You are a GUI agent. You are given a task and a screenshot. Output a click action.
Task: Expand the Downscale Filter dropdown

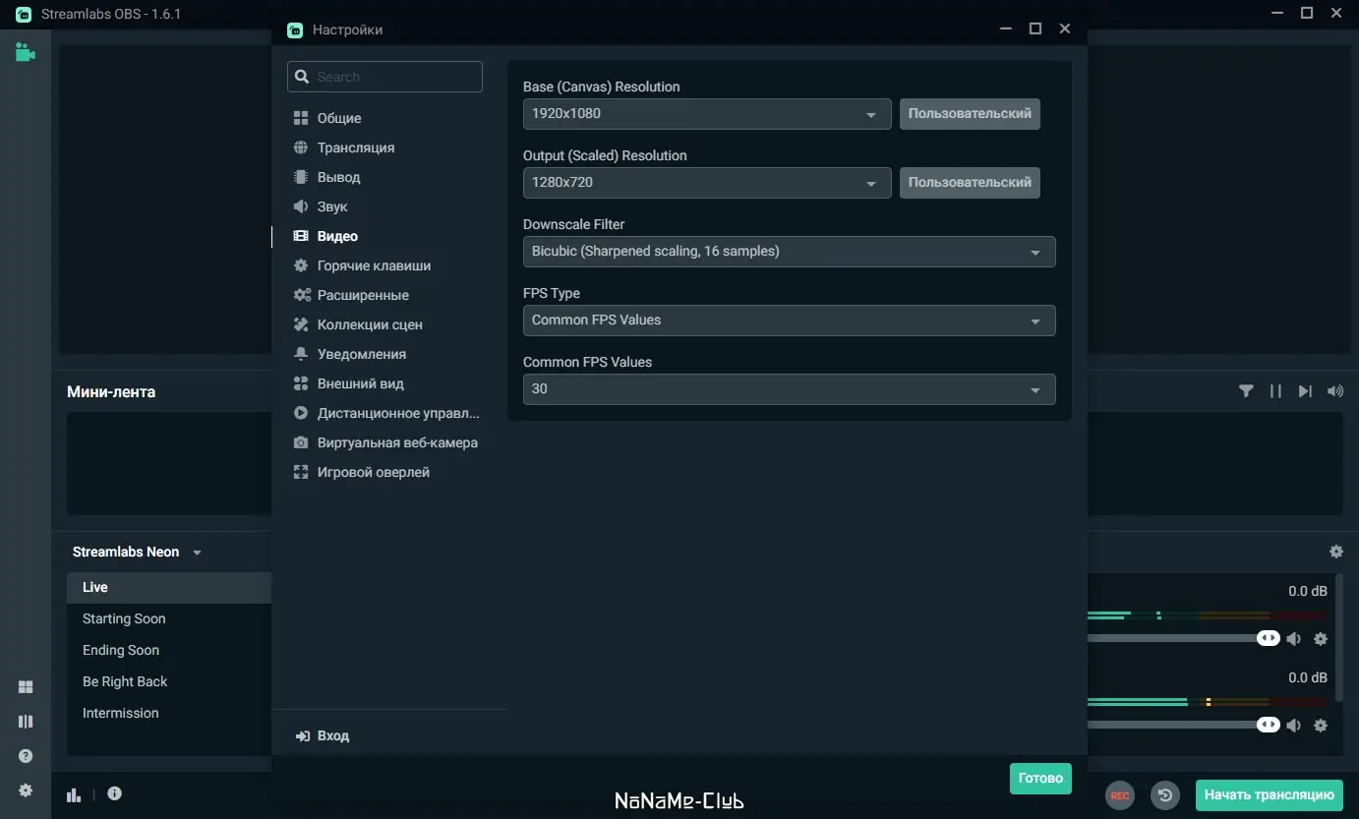coord(789,252)
